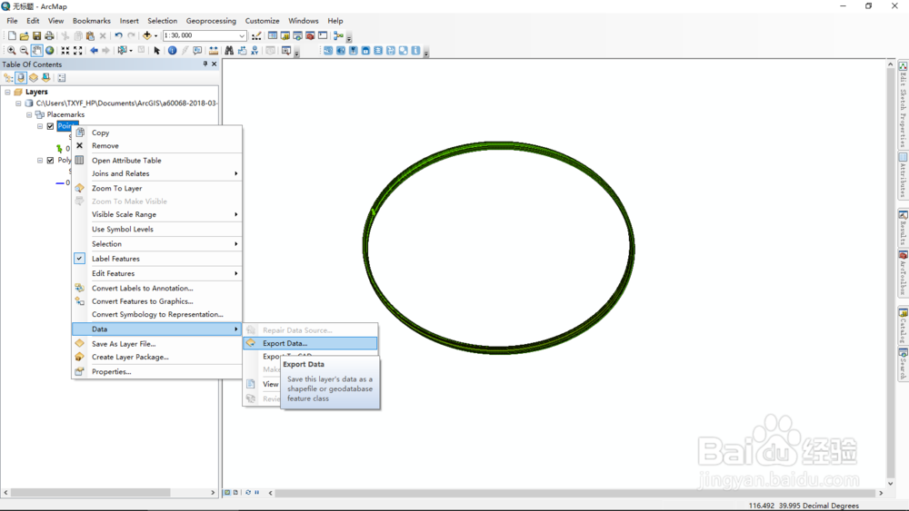Open the Bookmarks menu

pyautogui.click(x=92, y=21)
